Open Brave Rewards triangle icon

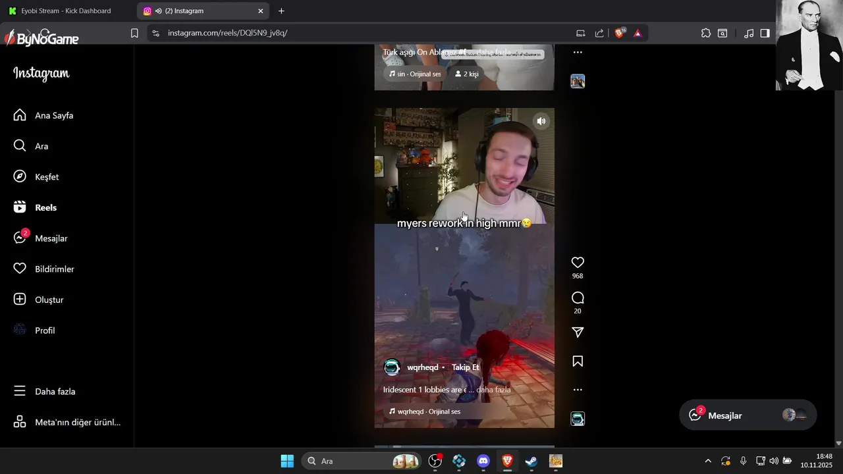638,33
